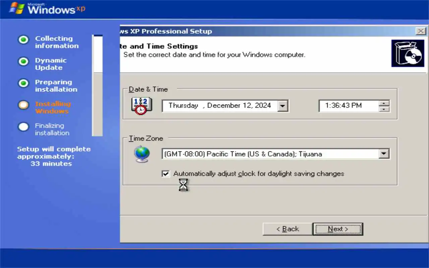
Task: Close the XP Professional Setup dialog
Action: (x=421, y=31)
